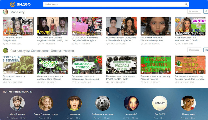Open title СМОТРЮ СВОИ СТАРЫЕ ВИДЕО В 15 ЛЕТ
The width and height of the screenshot is (208, 120).
click(53, 39)
